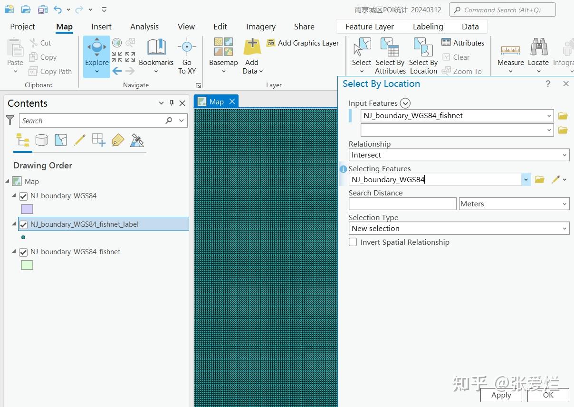This screenshot has height=407, width=574.
Task: Open the Feature Layer ribbon tab
Action: click(x=370, y=27)
